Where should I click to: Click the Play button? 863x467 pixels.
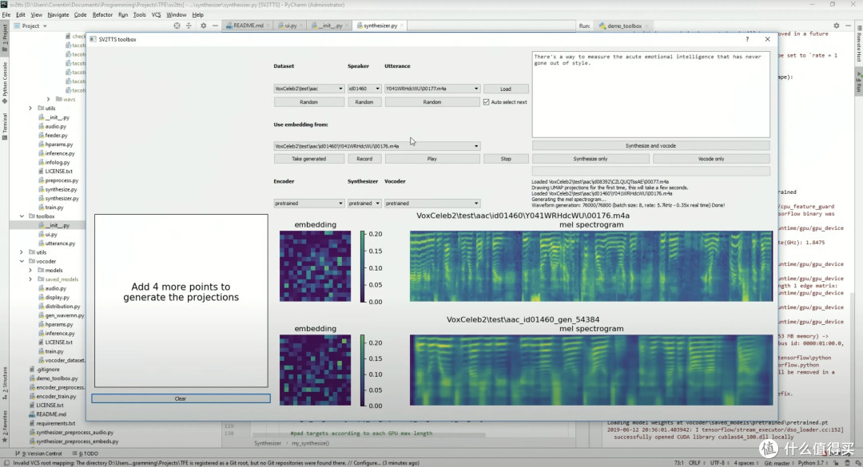432,158
